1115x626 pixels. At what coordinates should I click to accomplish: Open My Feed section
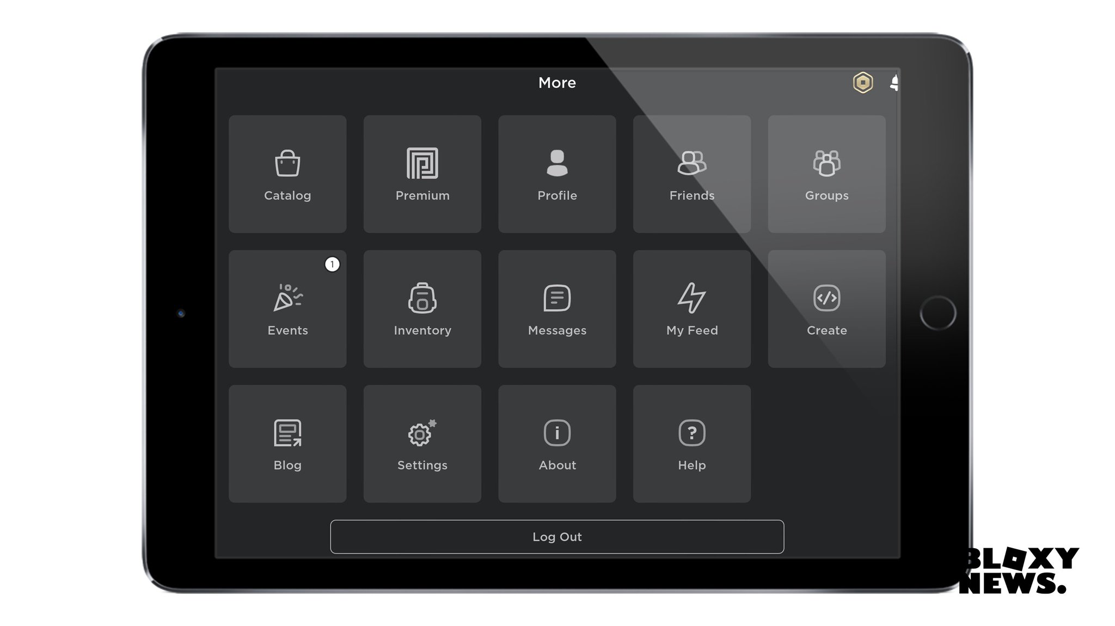coord(691,309)
